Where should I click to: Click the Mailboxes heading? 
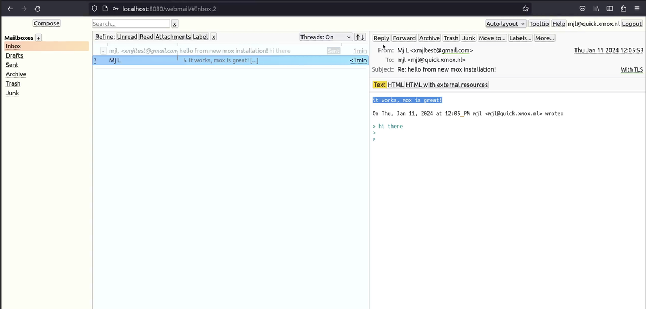(x=19, y=38)
